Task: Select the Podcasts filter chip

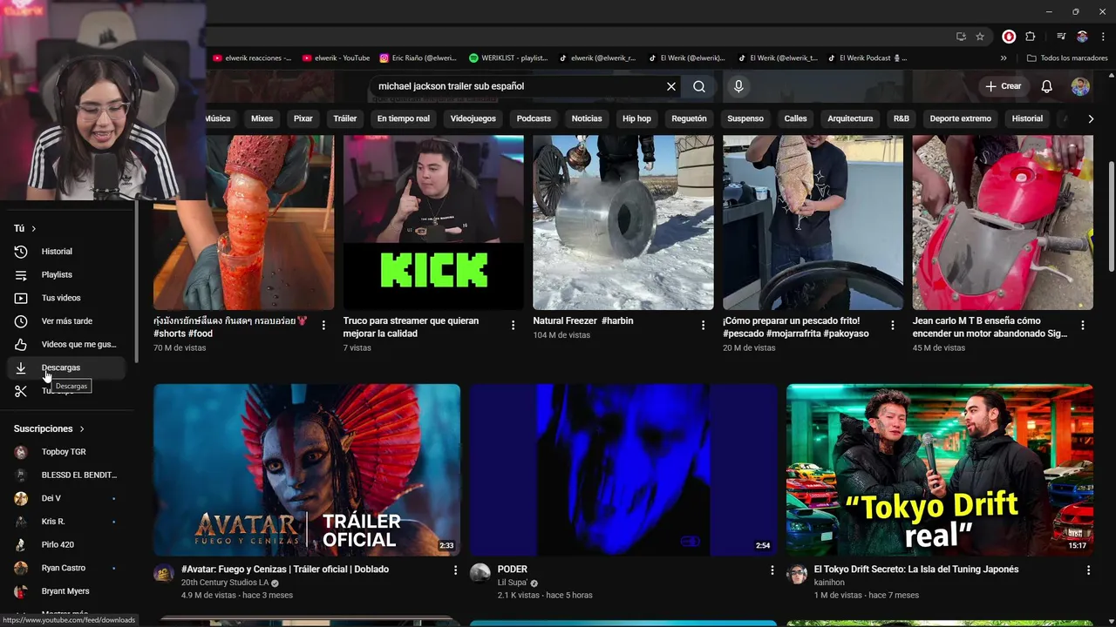Action: tap(534, 118)
